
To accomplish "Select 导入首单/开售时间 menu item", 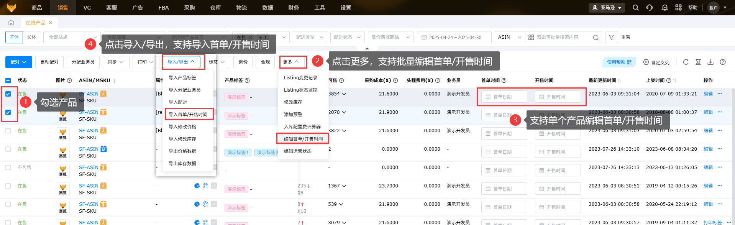I will pyautogui.click(x=188, y=114).
